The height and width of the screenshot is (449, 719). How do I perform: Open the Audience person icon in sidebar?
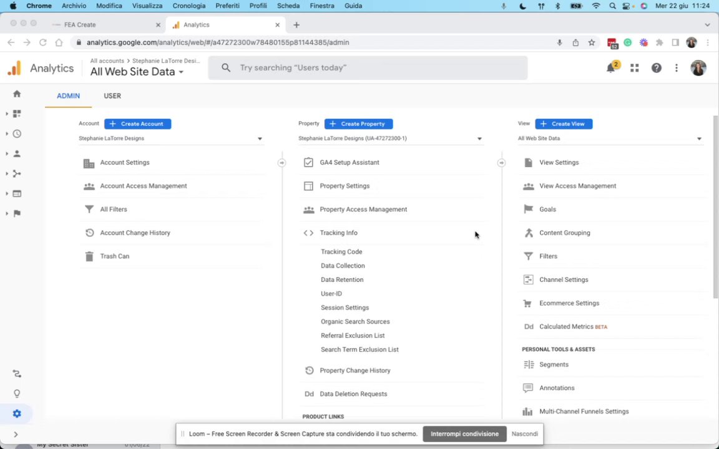(17, 153)
